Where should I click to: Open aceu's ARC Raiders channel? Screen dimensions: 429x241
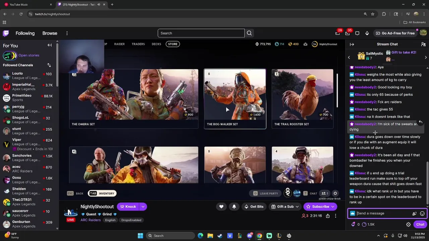coord(28,169)
